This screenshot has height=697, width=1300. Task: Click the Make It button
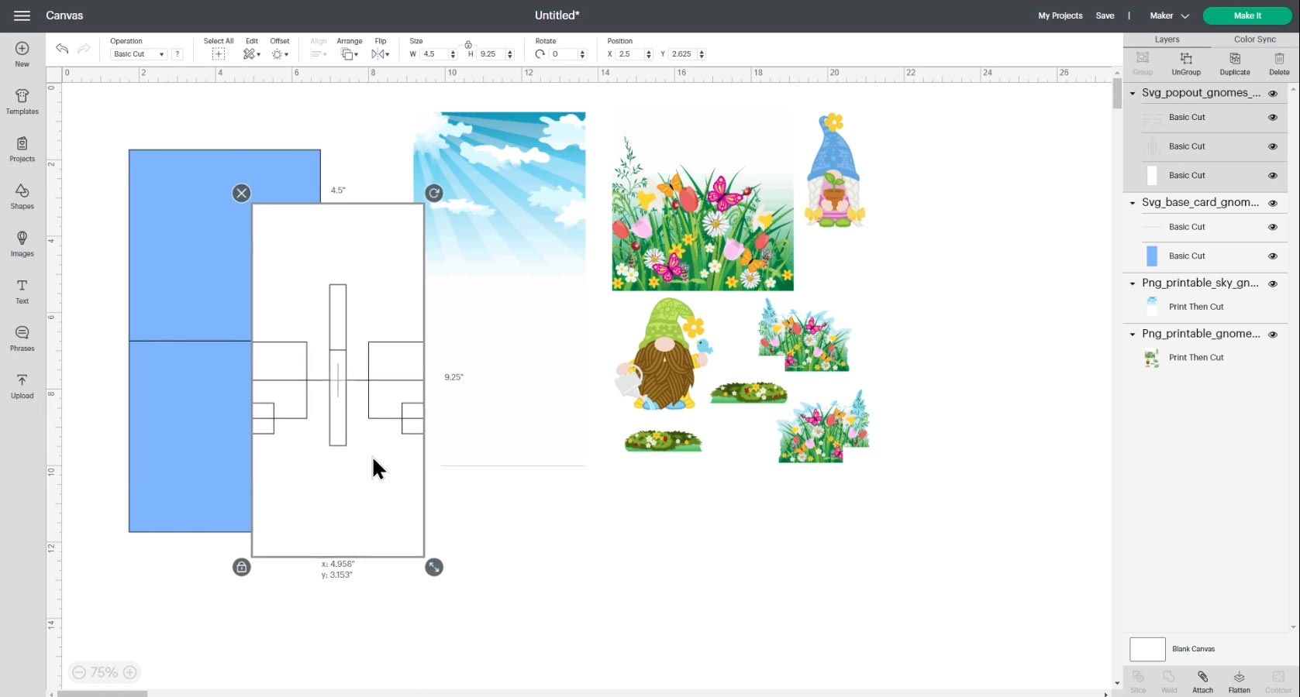pos(1247,15)
